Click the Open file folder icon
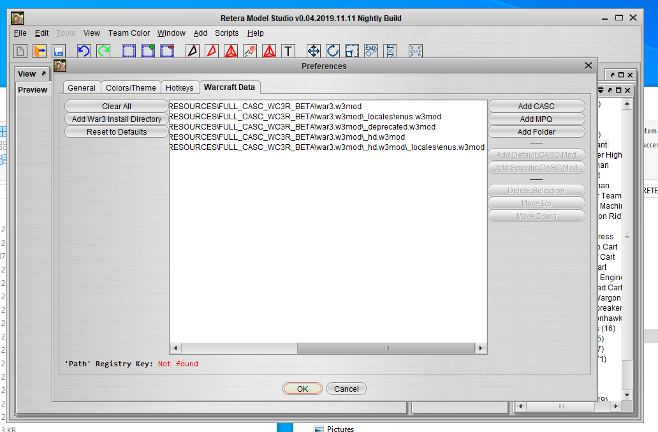The image size is (658, 432). [x=40, y=51]
